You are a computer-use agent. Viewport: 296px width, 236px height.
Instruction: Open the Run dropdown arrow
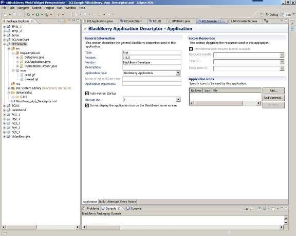pos(42,14)
